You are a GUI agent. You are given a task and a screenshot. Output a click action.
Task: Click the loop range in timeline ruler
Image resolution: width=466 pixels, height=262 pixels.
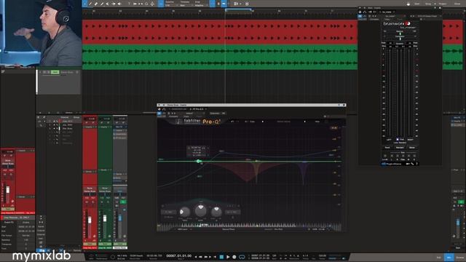[238, 9]
